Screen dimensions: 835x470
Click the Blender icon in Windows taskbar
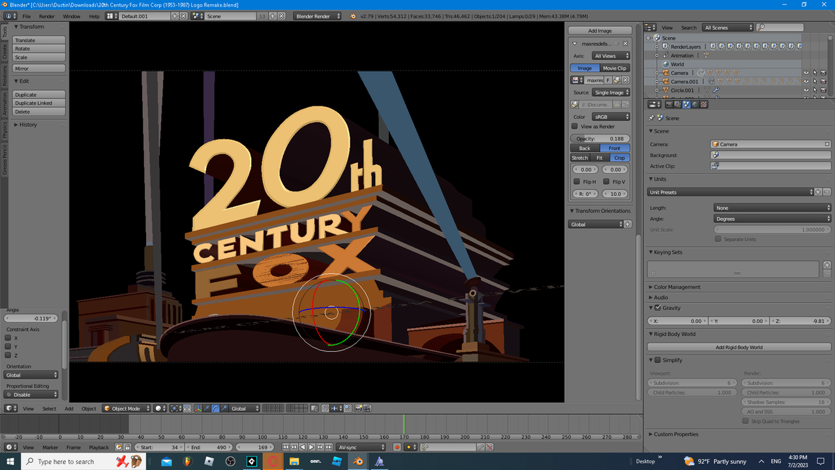[x=357, y=462]
